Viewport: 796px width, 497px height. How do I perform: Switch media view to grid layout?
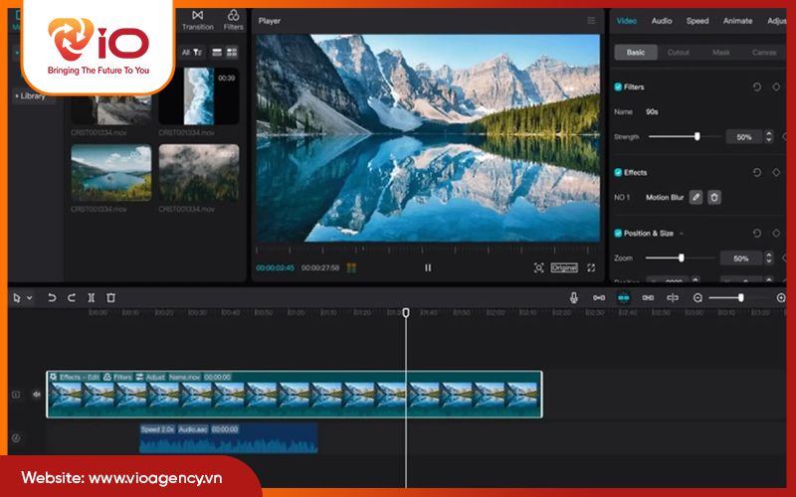pos(232,53)
